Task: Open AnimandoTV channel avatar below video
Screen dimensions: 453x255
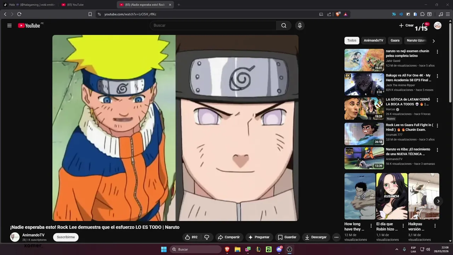Action: pyautogui.click(x=15, y=237)
